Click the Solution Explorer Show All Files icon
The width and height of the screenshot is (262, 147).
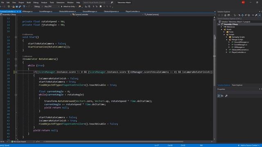(249, 15)
